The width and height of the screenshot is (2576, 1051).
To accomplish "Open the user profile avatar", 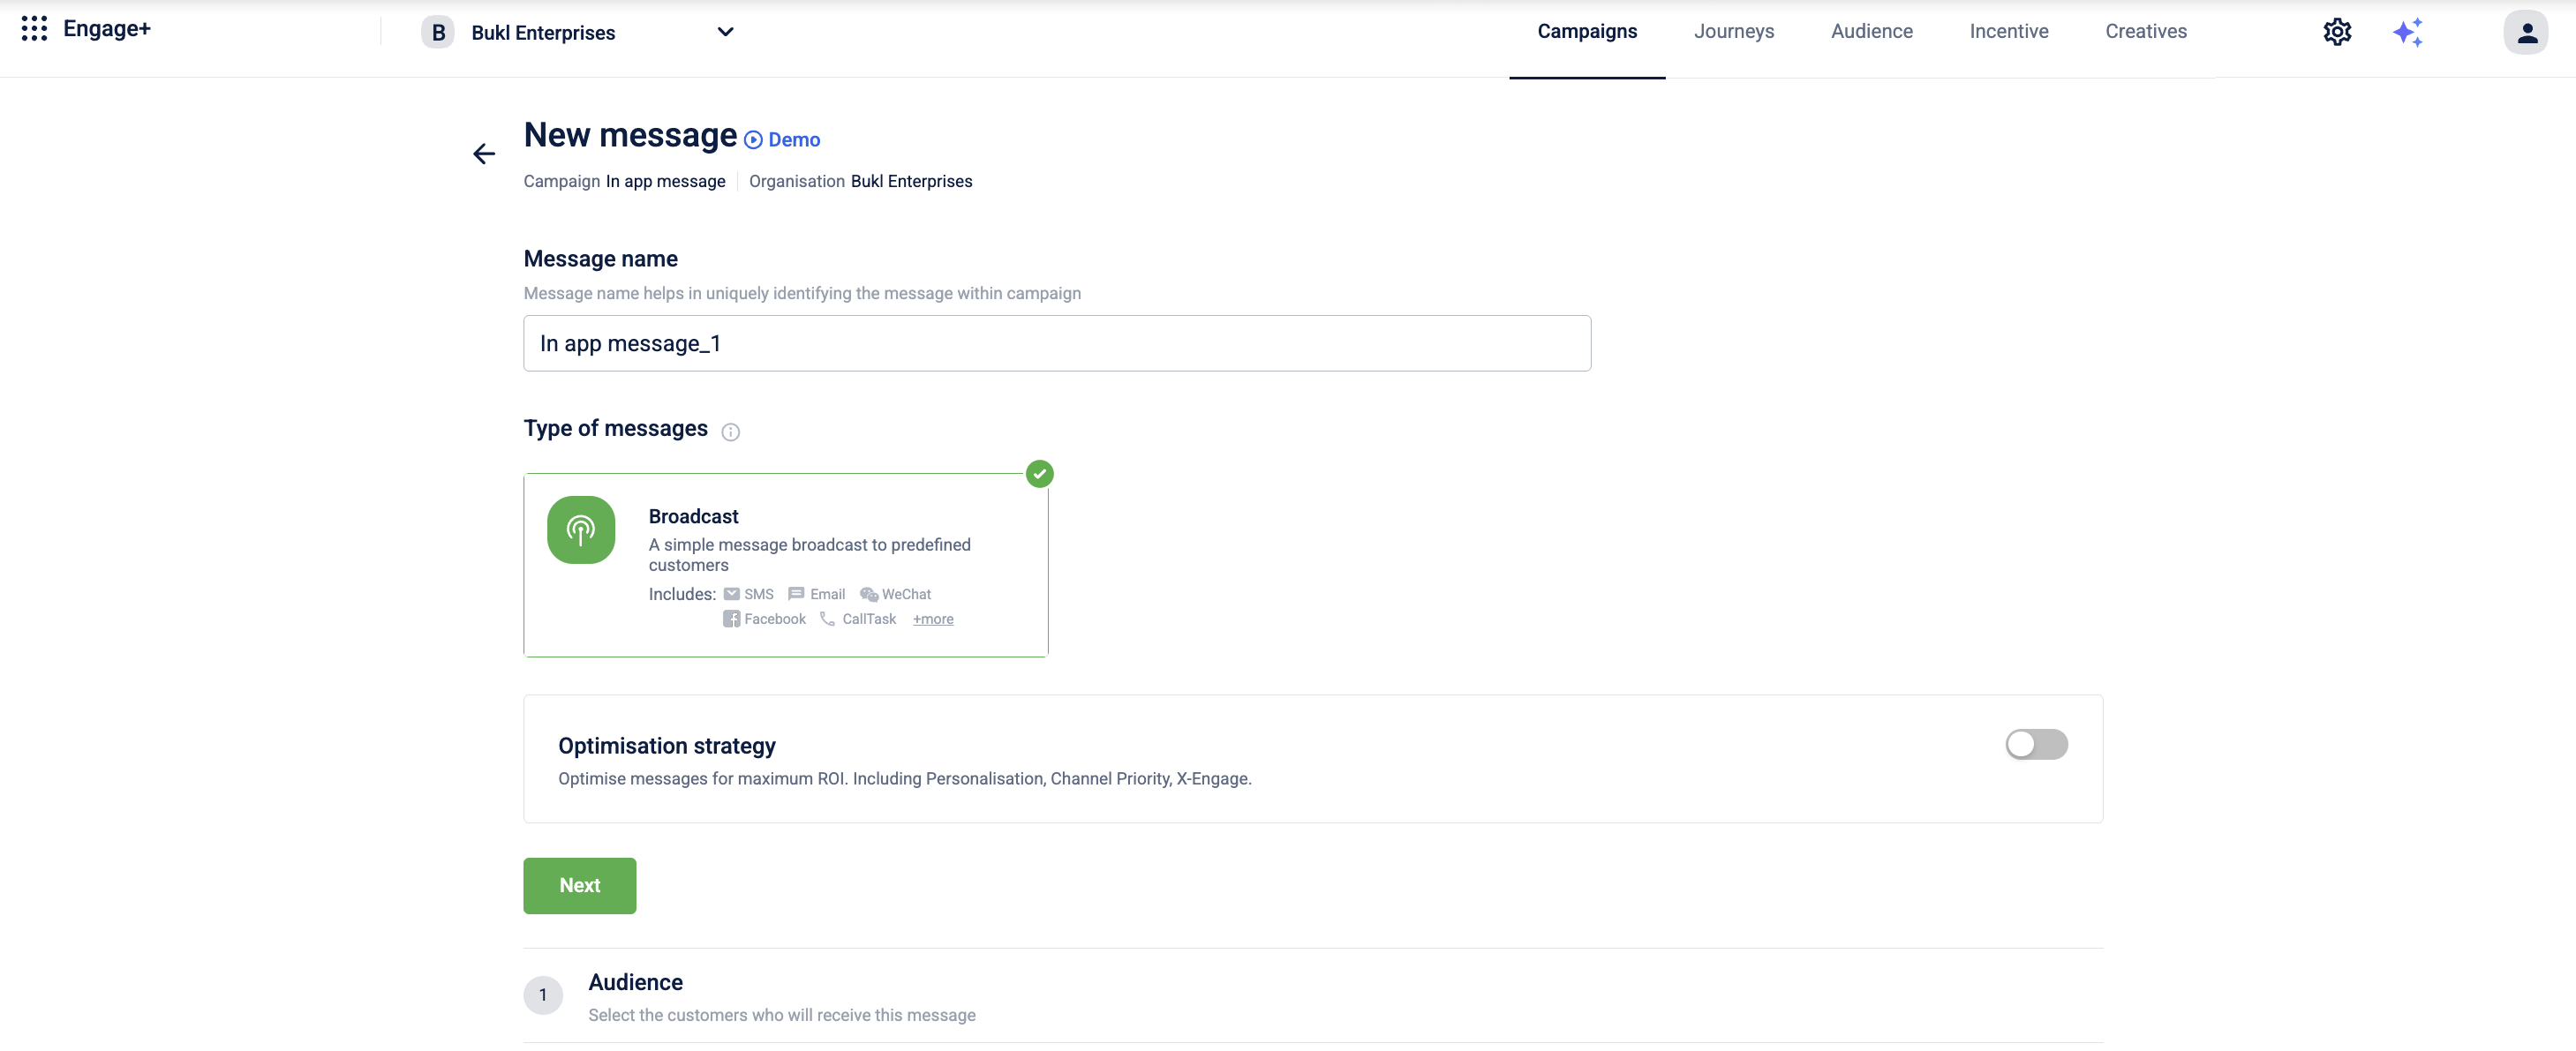I will point(2526,32).
